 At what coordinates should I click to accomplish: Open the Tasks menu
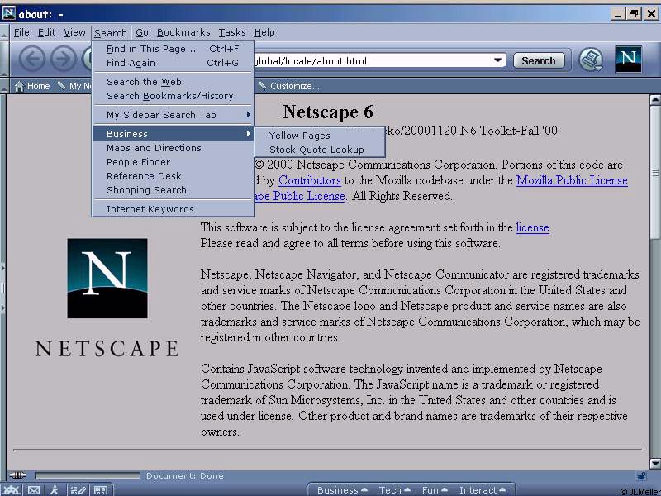[232, 32]
